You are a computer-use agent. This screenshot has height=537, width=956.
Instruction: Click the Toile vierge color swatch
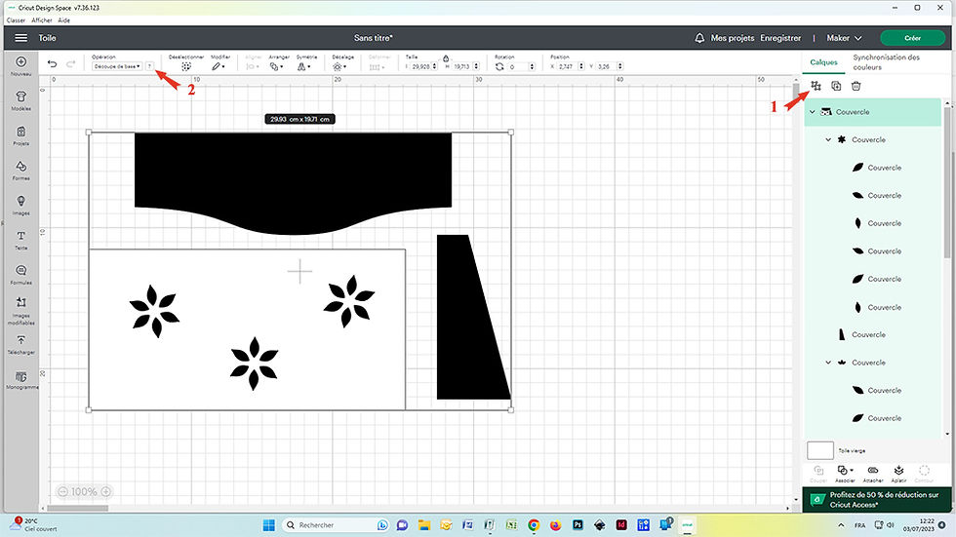820,450
